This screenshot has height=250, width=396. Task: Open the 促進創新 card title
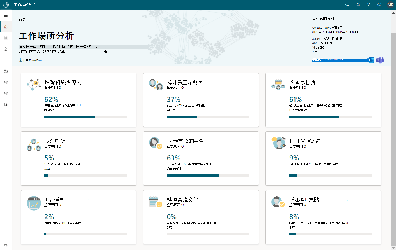[55, 141]
